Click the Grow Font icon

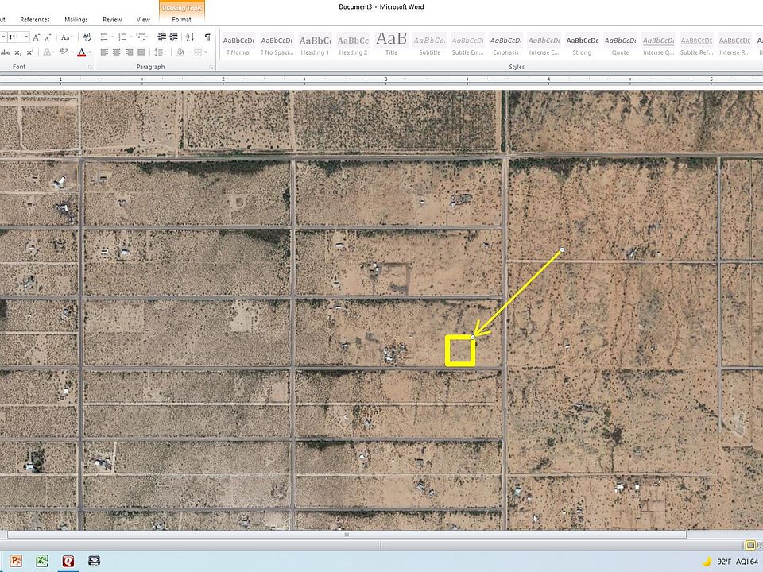(x=37, y=37)
